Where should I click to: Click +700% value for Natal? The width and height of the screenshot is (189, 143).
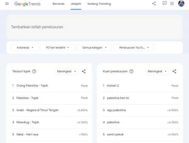click(x=83, y=135)
